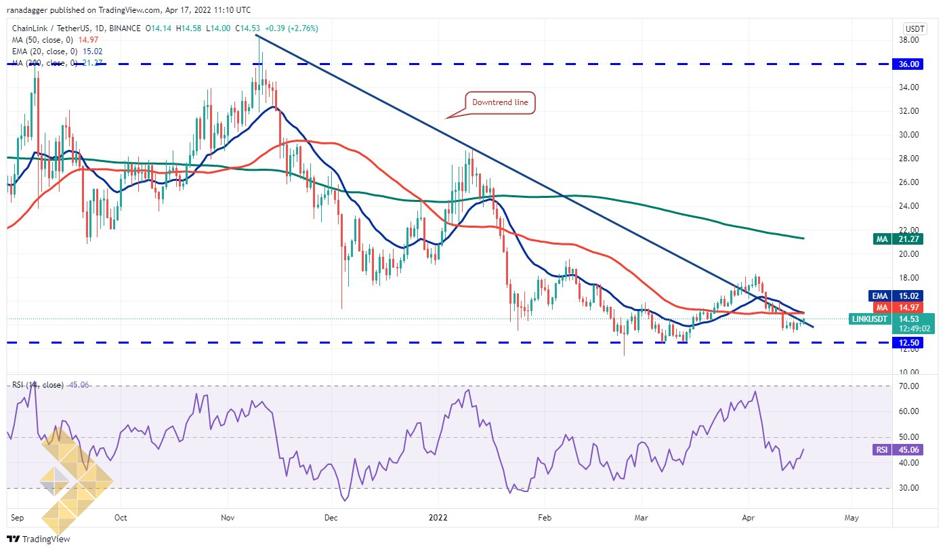The image size is (945, 551).
Task: Click the Apr month marker on time axis
Action: click(747, 517)
